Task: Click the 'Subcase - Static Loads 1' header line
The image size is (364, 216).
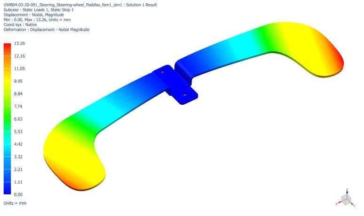Action: (39, 10)
